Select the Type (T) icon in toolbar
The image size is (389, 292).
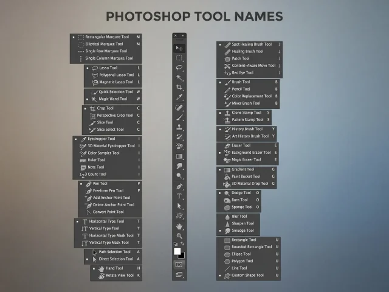coord(179,196)
